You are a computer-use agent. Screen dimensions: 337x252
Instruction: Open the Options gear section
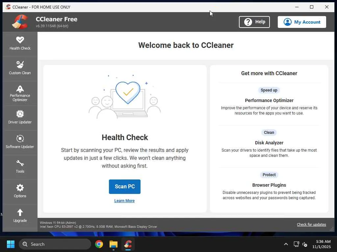tap(20, 191)
